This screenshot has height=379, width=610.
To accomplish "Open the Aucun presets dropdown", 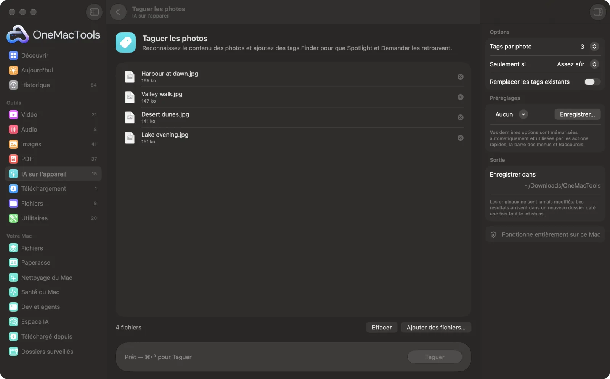I will click(511, 114).
